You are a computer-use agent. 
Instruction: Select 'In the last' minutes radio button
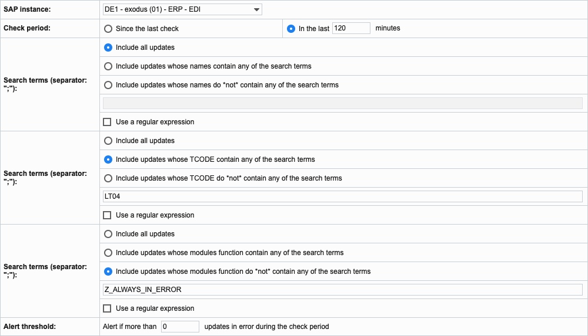[291, 28]
